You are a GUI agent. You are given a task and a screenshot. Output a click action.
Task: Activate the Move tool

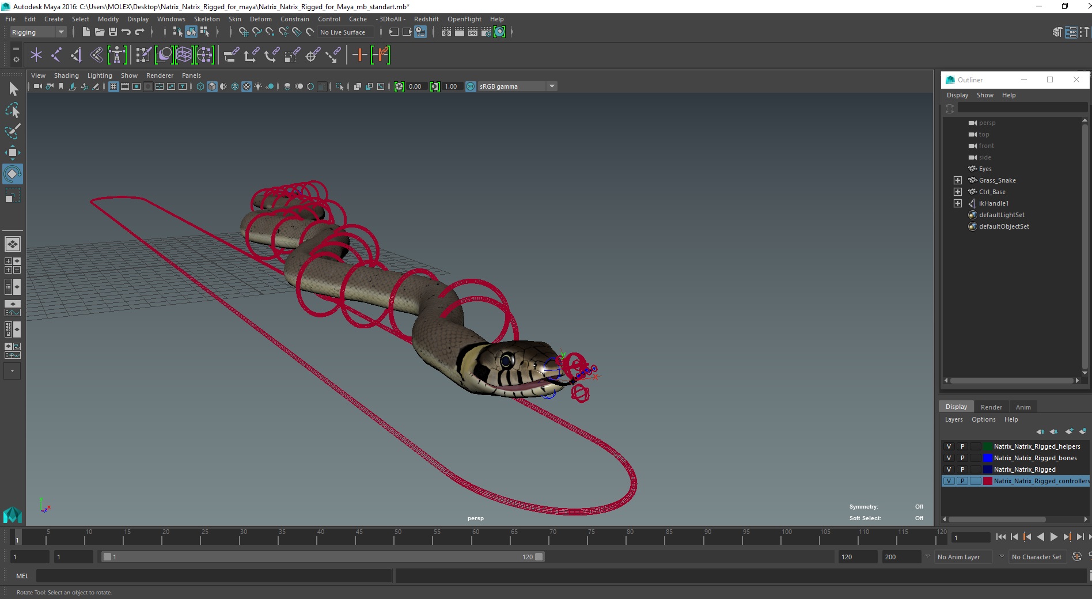tap(13, 153)
